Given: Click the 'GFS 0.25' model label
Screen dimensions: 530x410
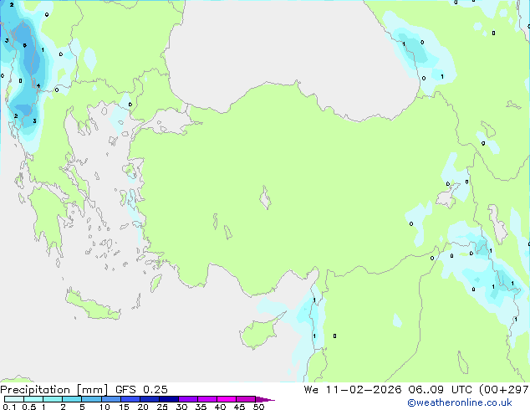Looking at the screenshot, I should coord(141,390).
